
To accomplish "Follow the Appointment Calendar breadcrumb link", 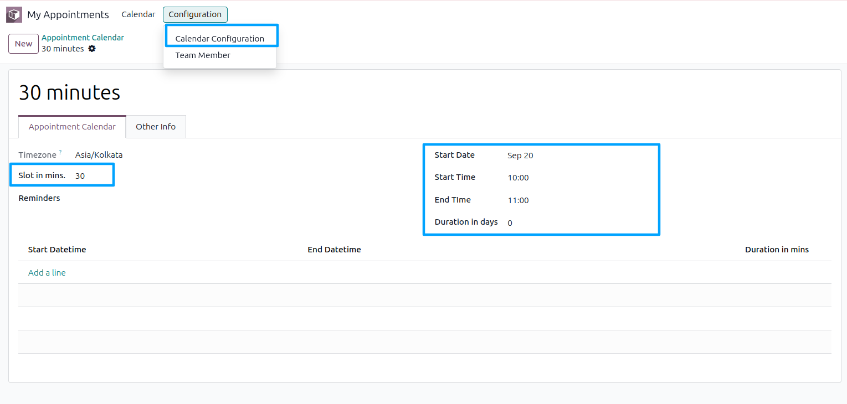I will coord(83,37).
